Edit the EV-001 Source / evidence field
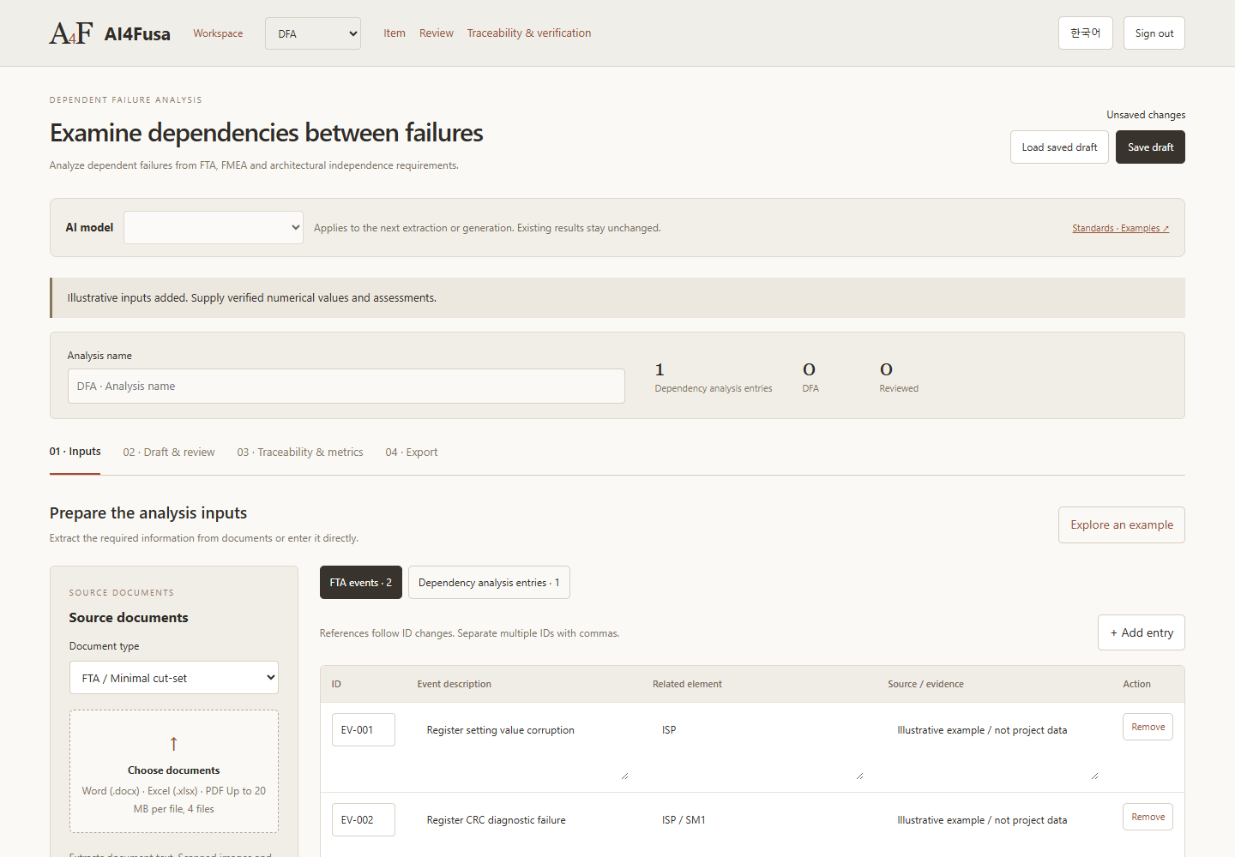The width and height of the screenshot is (1235, 857). coord(994,746)
